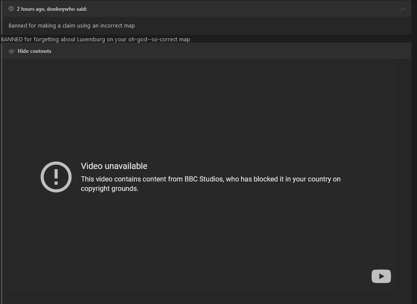Click the BBC Studios blocked message text

coord(210,184)
